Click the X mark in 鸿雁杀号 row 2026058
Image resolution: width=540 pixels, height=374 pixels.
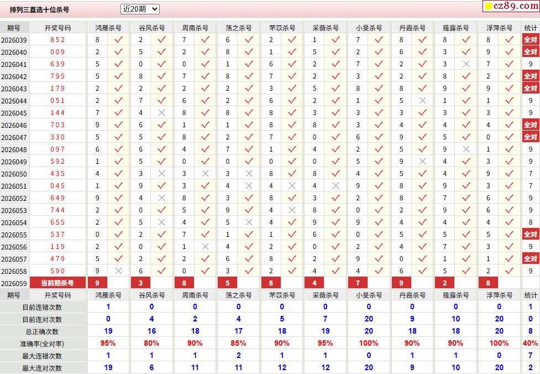pyautogui.click(x=118, y=271)
